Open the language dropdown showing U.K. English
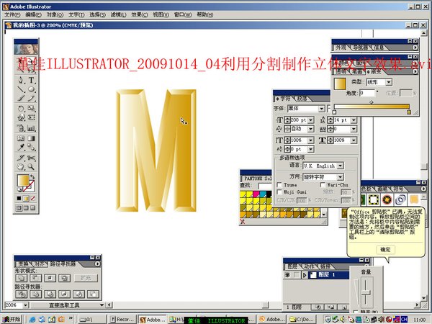The image size is (432, 324). 341,165
